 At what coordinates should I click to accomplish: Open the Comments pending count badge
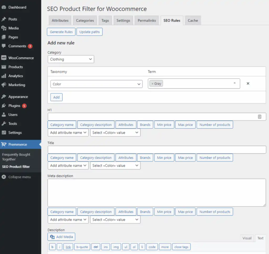coord(30,46)
